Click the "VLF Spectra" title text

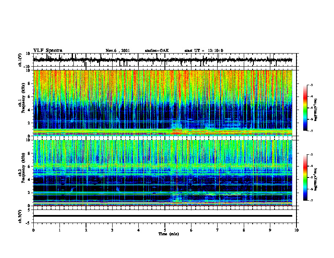pos(48,51)
